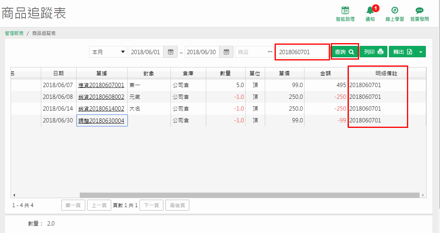Sort by the 倉庫 column header
Image resolution: width=440 pixels, height=233 pixels.
pos(188,73)
